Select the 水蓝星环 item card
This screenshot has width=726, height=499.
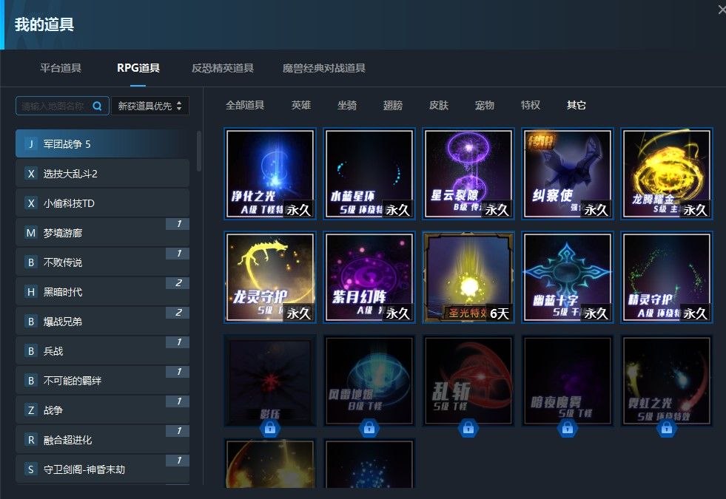[x=369, y=174]
